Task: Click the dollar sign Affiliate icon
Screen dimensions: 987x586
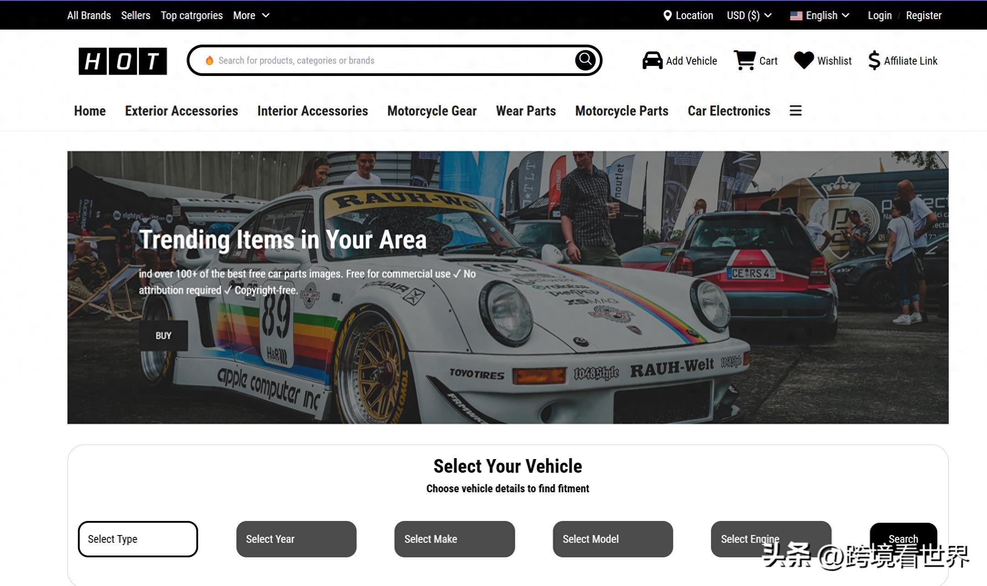Action: tap(874, 60)
